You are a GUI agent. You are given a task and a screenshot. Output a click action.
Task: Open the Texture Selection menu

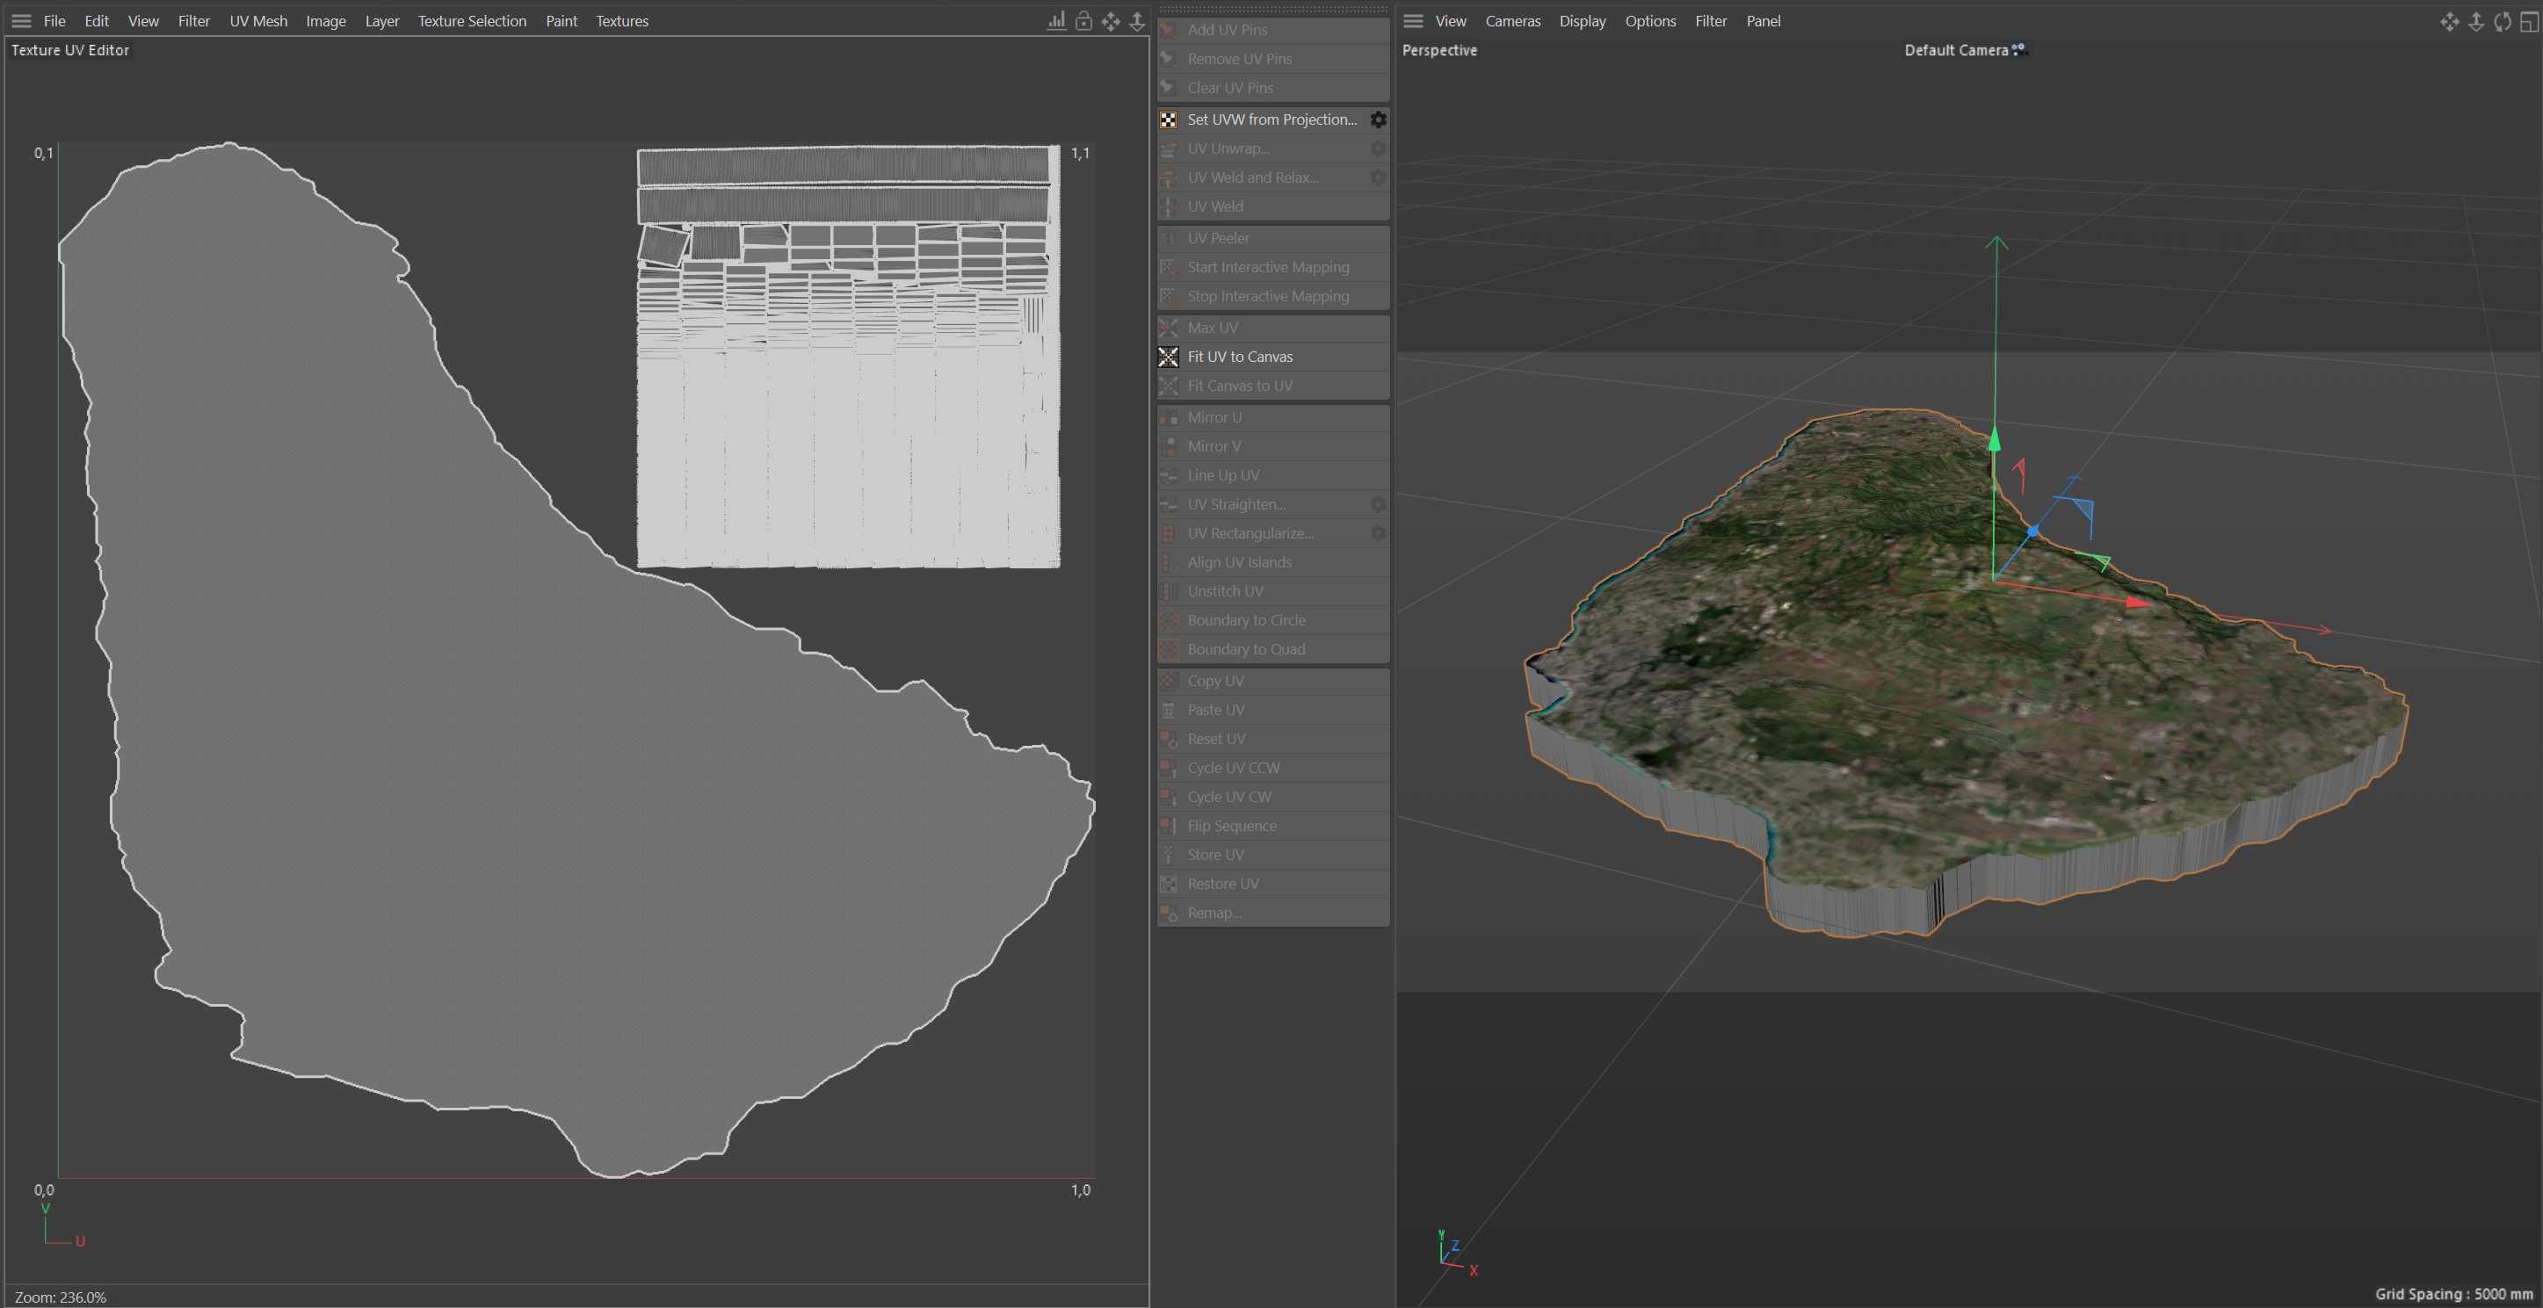(471, 21)
